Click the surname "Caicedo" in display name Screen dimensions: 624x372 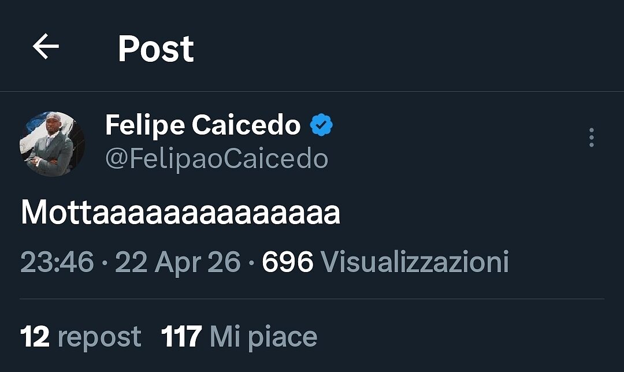[x=246, y=125]
